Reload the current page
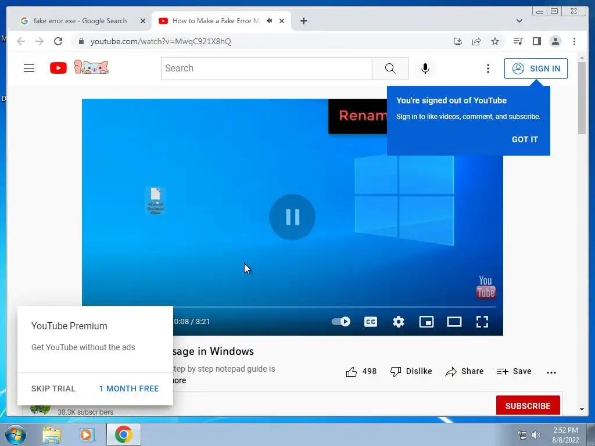Screen dimensions: 595x446 [58, 41]
